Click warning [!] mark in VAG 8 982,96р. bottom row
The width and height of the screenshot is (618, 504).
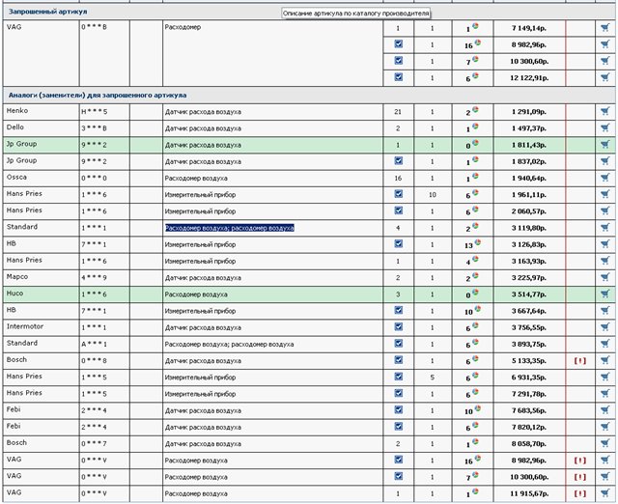tap(579, 461)
